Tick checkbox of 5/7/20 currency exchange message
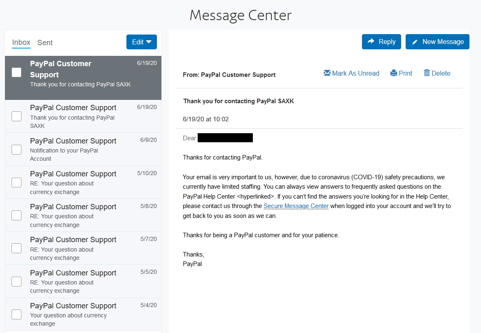This screenshot has width=481, height=333. [x=16, y=248]
